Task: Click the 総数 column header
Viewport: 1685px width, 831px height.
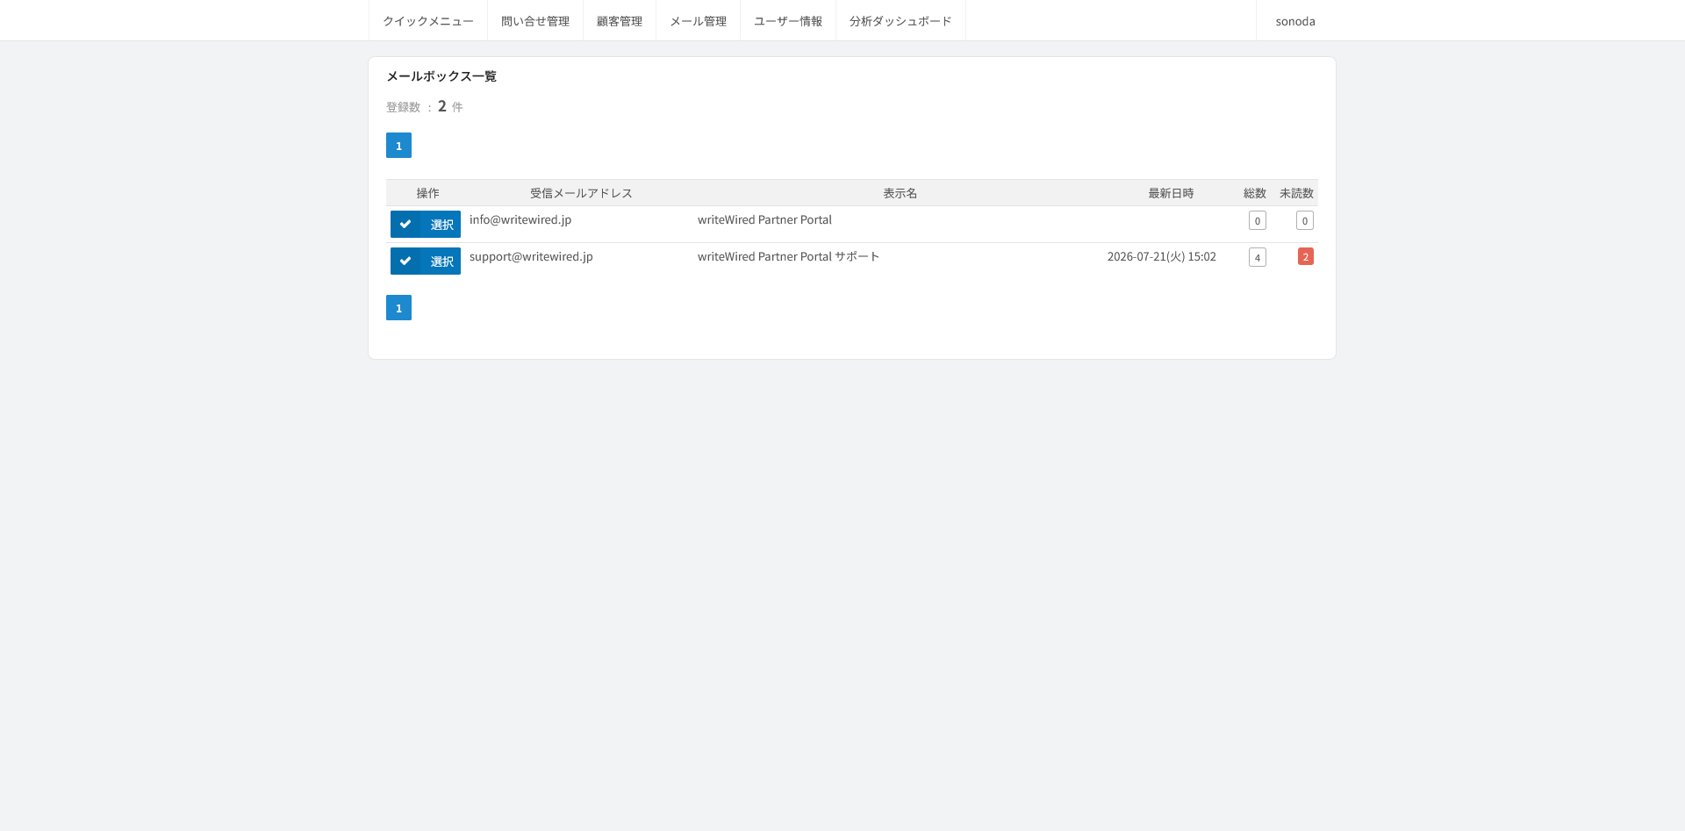Action: [1255, 193]
